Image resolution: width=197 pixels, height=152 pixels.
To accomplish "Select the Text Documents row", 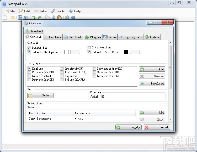I will tap(82, 119).
